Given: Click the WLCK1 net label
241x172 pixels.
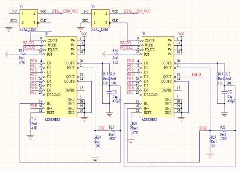Looking at the screenshot, I should click(x=29, y=43).
